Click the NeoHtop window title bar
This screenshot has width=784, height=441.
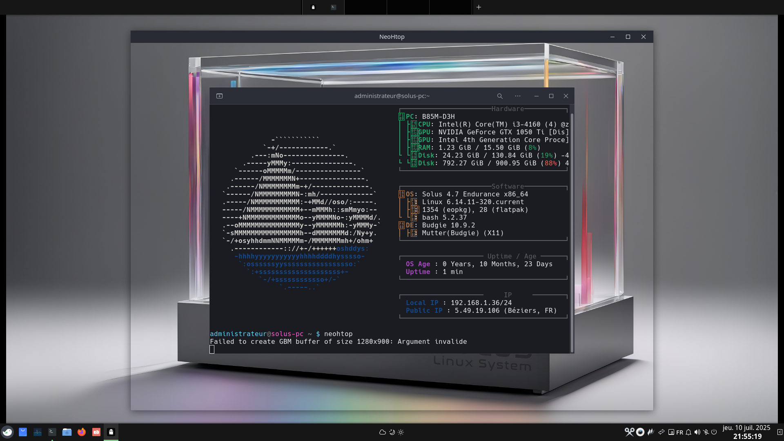[392, 37]
